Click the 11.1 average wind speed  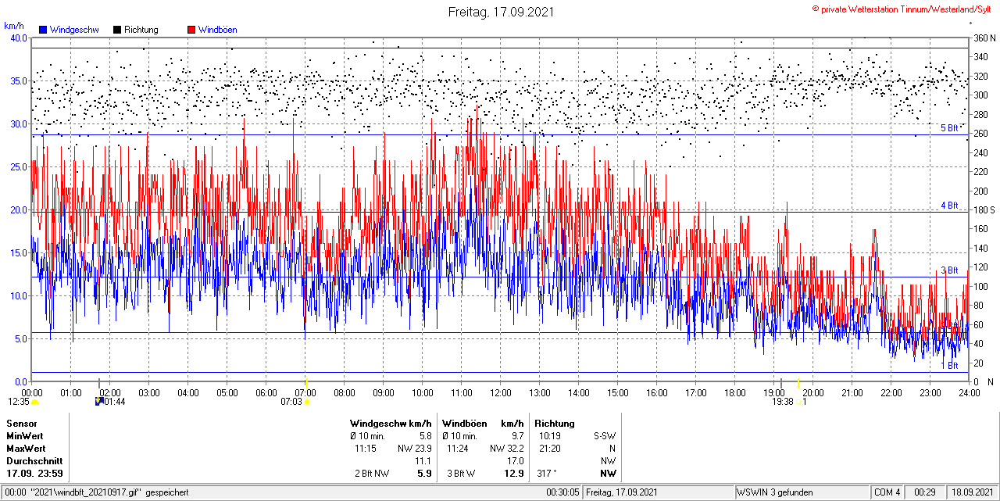423,461
